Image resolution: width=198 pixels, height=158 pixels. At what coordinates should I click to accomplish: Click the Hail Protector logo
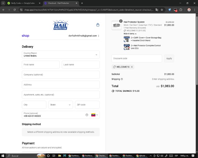click(61, 25)
